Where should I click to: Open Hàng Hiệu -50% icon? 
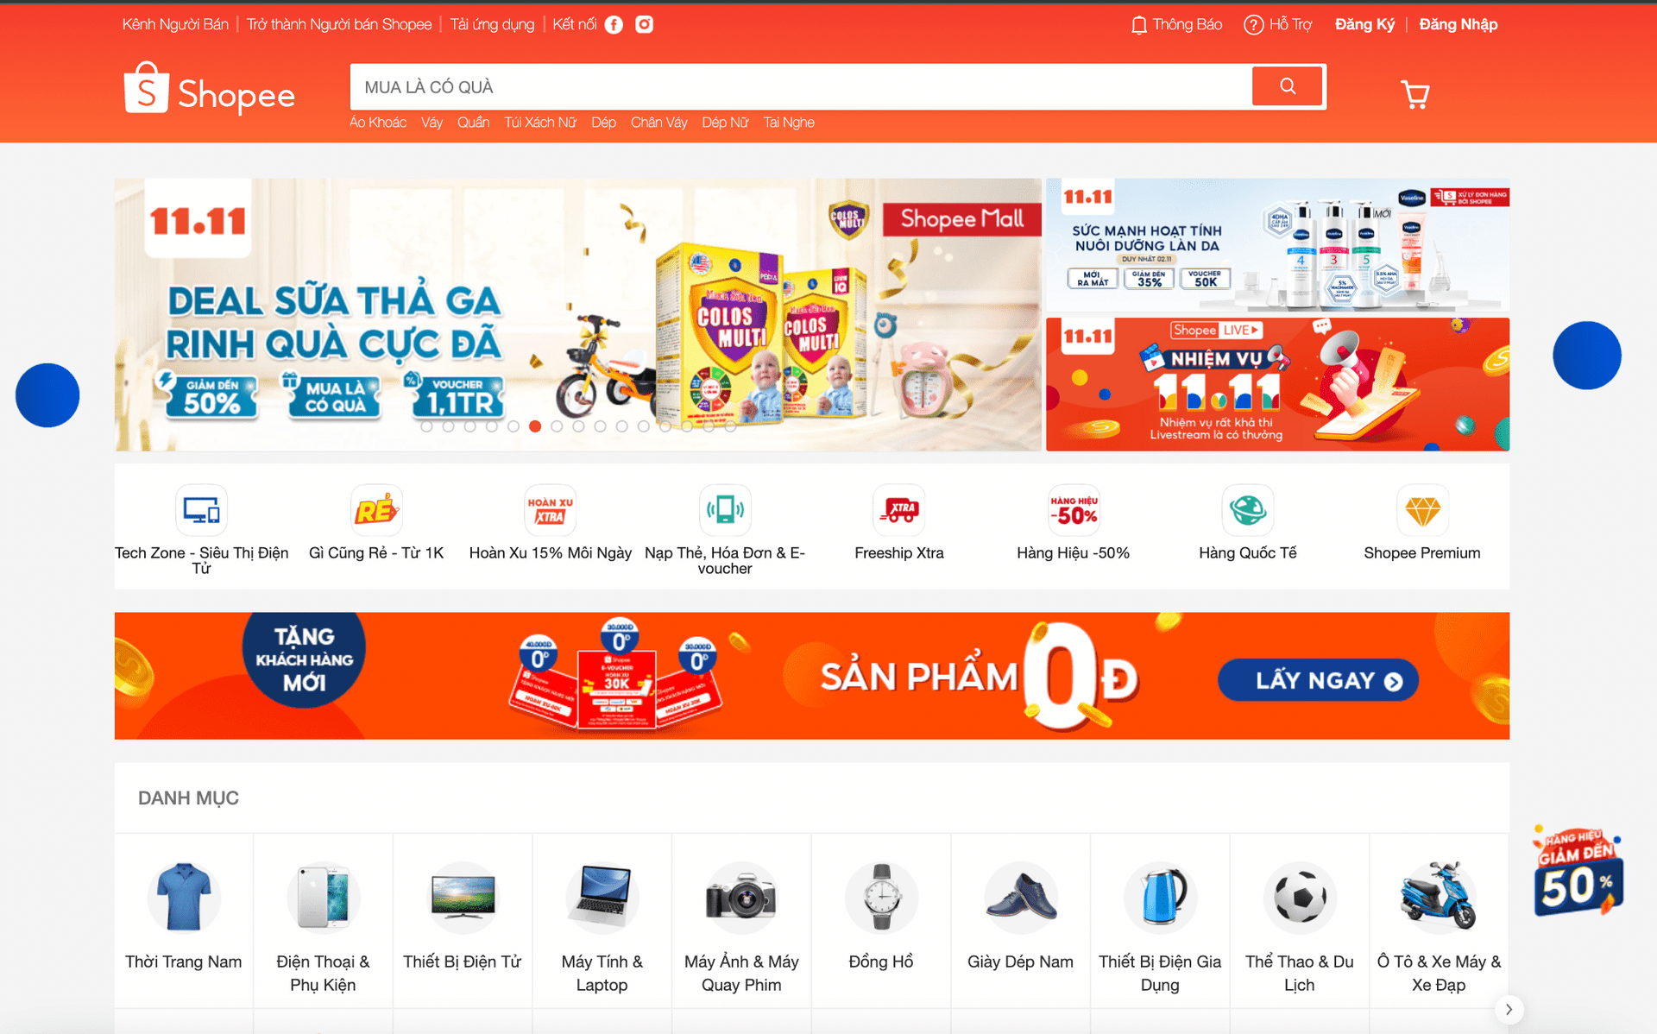tap(1074, 510)
